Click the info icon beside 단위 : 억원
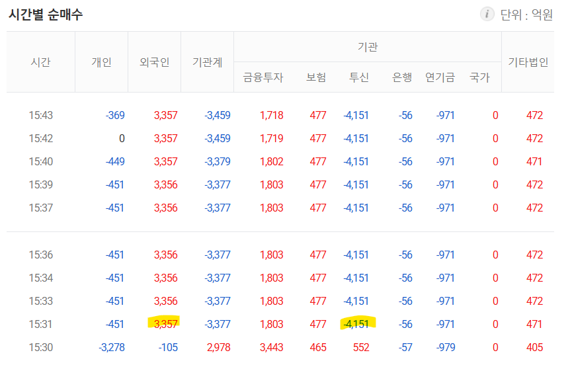Viewport: 570px width, 365px height. coord(487,14)
